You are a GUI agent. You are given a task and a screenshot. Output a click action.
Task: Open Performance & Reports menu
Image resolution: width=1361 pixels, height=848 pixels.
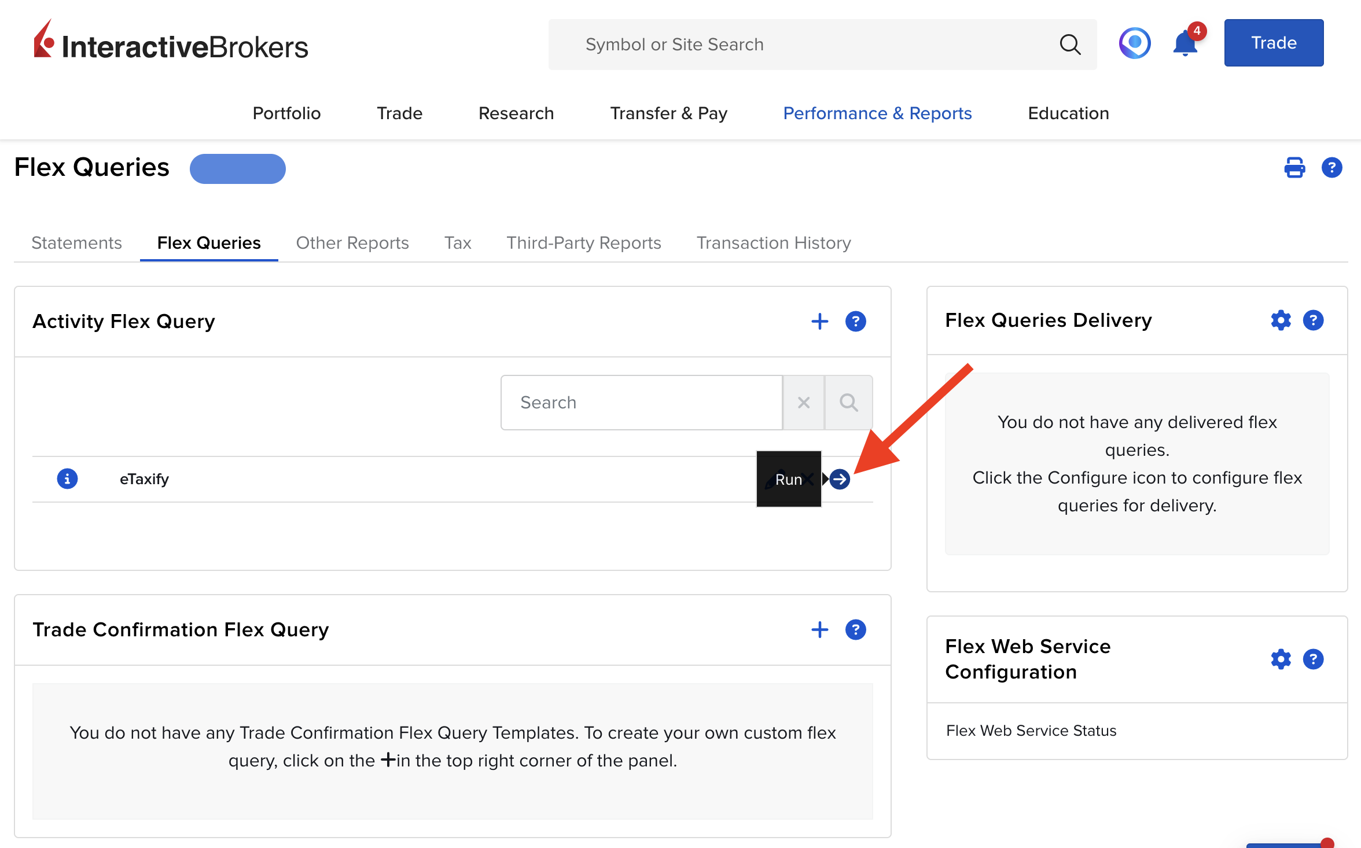pyautogui.click(x=877, y=113)
